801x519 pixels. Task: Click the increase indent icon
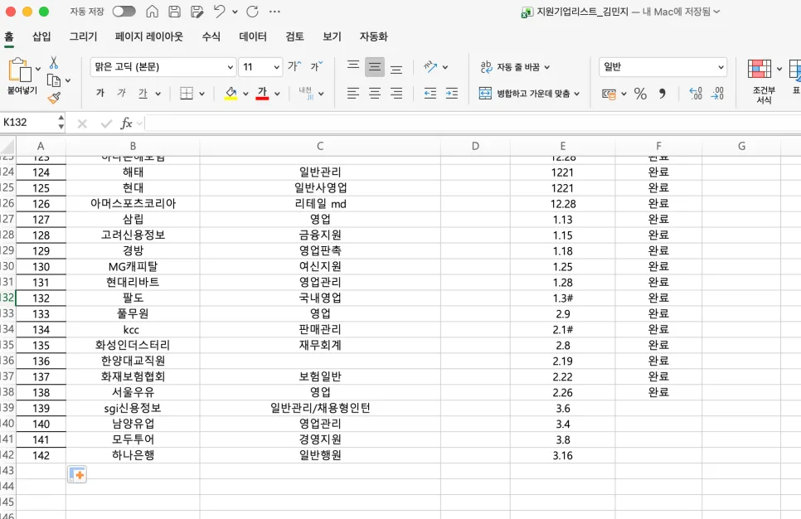(452, 93)
